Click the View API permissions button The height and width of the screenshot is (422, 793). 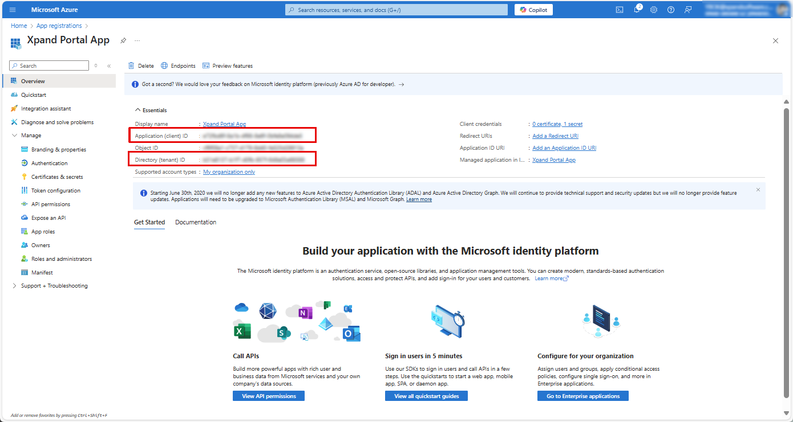pos(269,396)
